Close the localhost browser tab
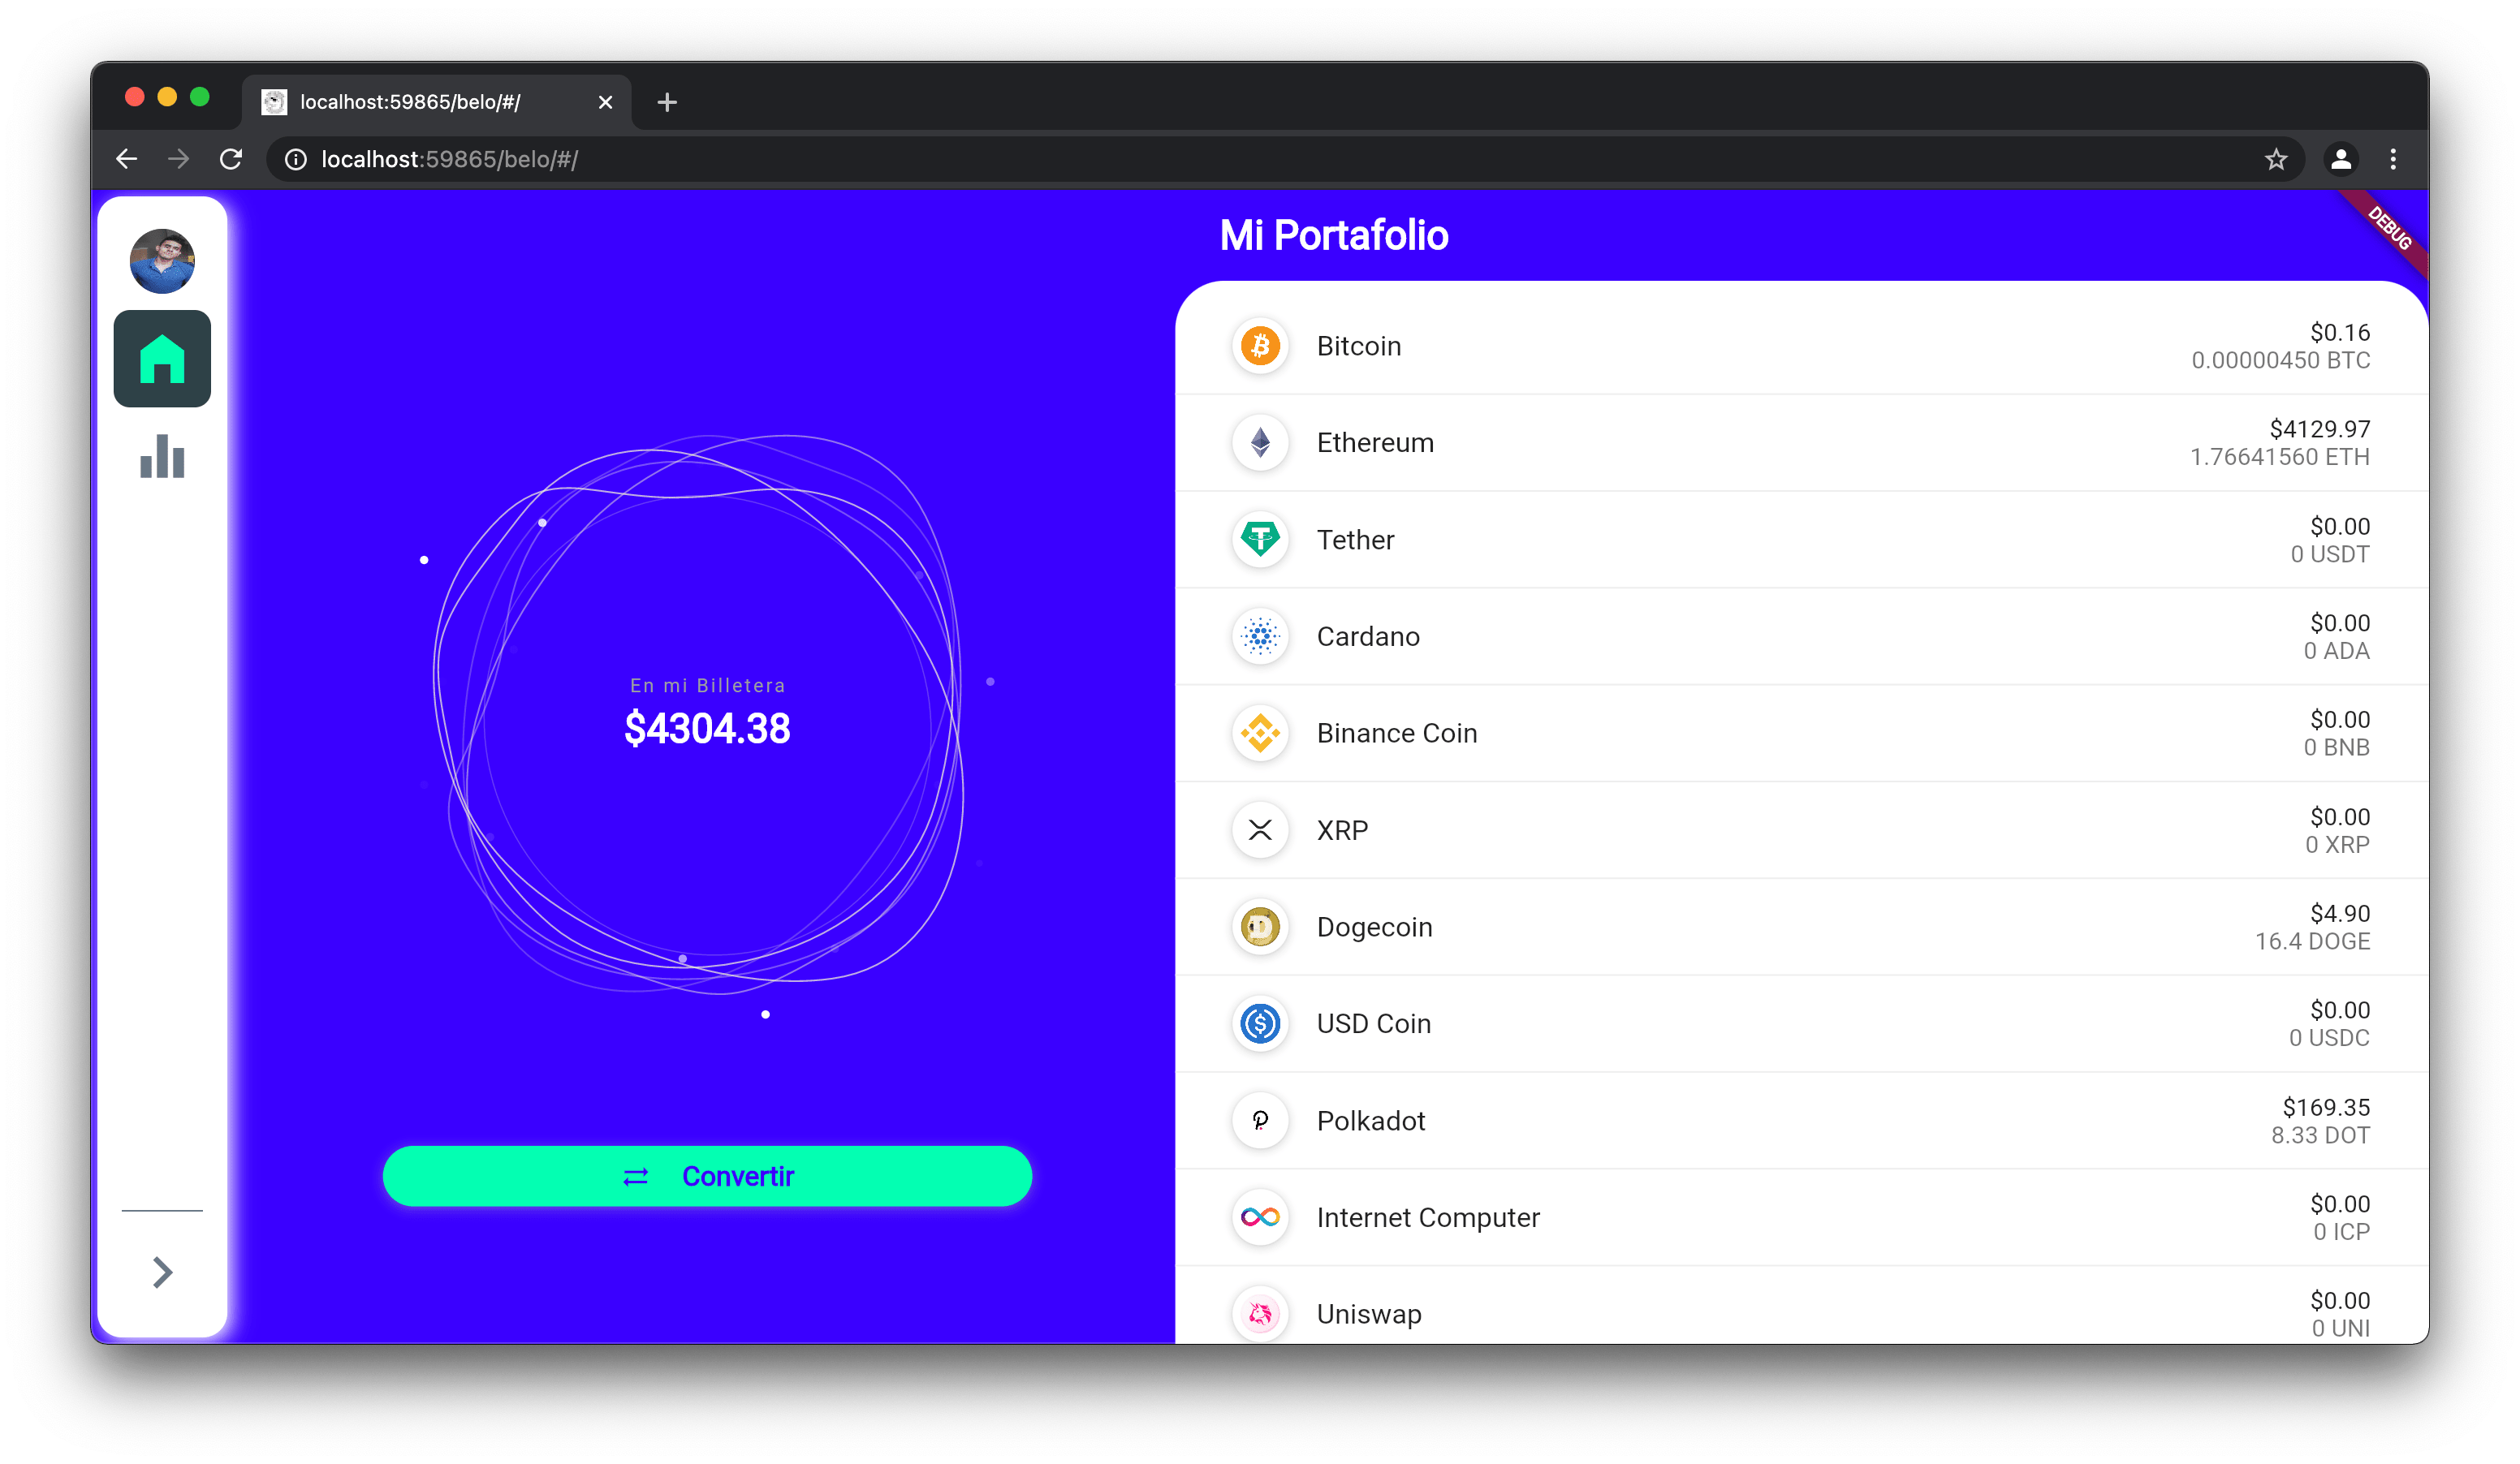 click(x=605, y=102)
